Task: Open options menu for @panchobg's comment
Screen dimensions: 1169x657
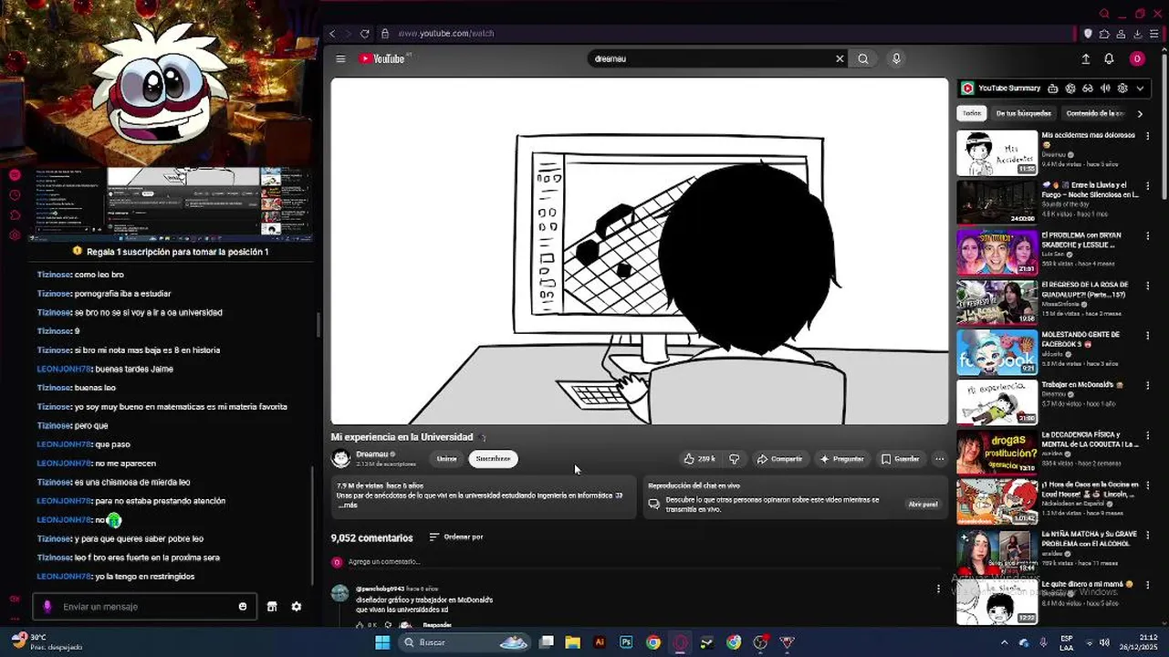Action: [x=938, y=589]
